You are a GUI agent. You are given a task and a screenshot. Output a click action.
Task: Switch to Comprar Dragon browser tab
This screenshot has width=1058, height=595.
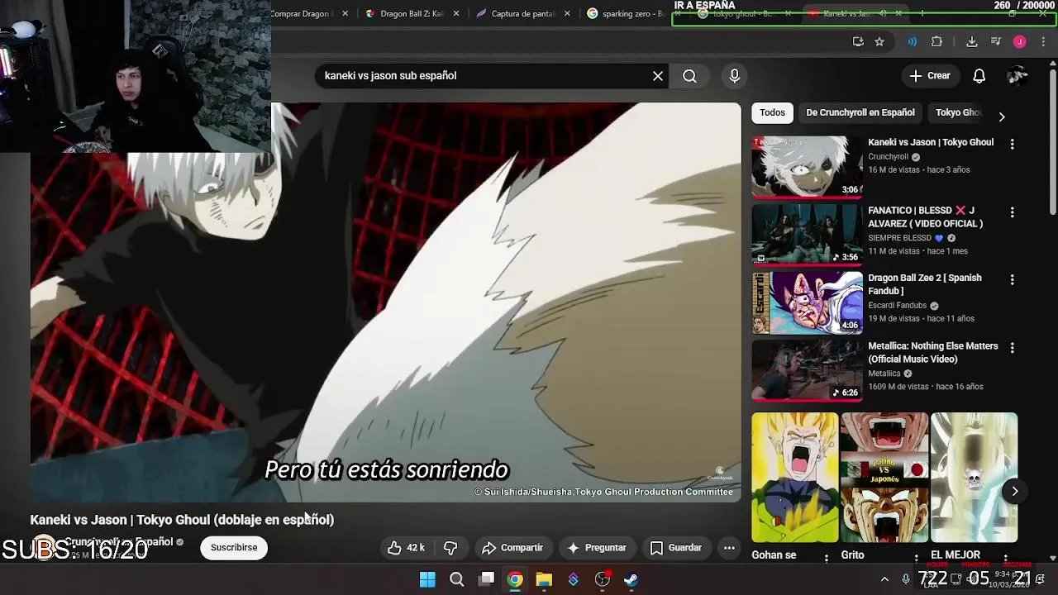pos(301,14)
